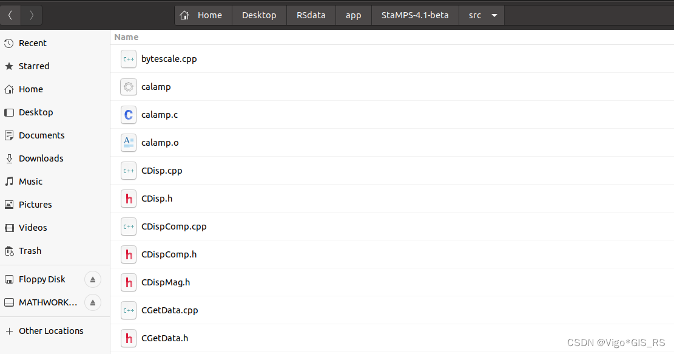Select the file name CDispComp.h
Viewport: 674px width, 354px height.
(x=169, y=254)
